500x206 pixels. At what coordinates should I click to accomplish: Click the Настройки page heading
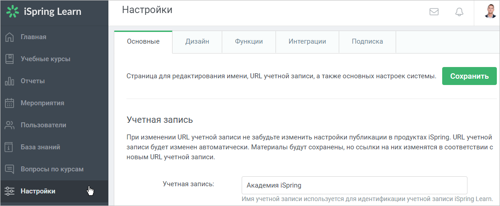point(147,10)
